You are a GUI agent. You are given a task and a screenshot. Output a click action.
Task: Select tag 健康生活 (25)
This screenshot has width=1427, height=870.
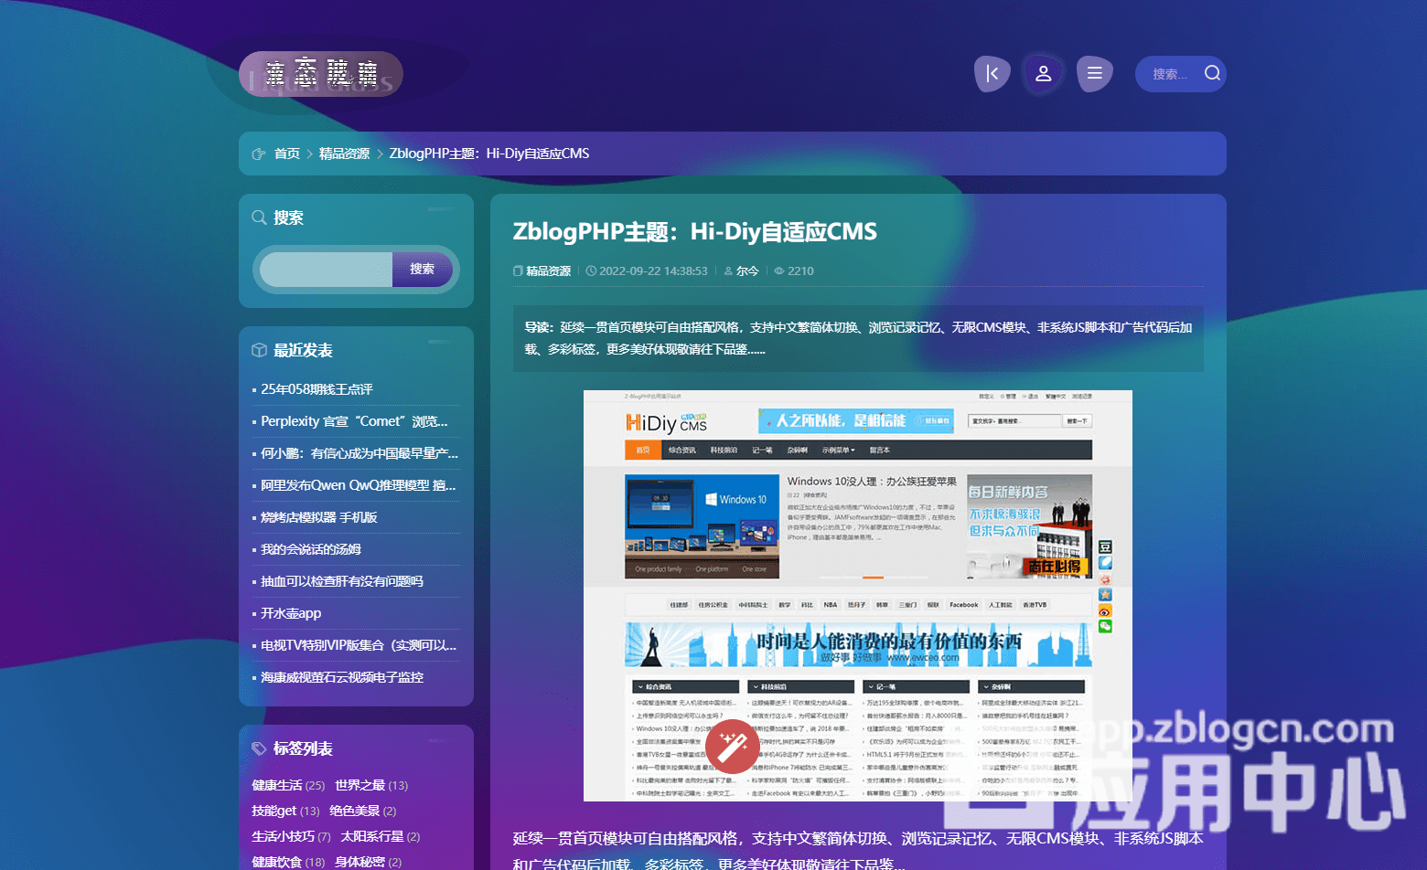(288, 785)
